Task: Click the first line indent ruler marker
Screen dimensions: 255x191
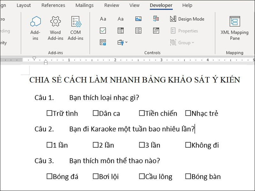Action: pyautogui.click(x=34, y=58)
